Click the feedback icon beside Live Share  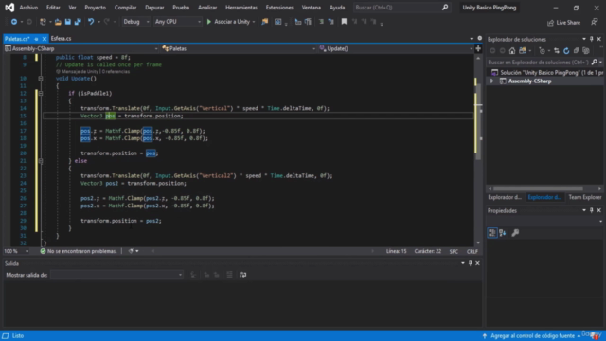pyautogui.click(x=594, y=22)
